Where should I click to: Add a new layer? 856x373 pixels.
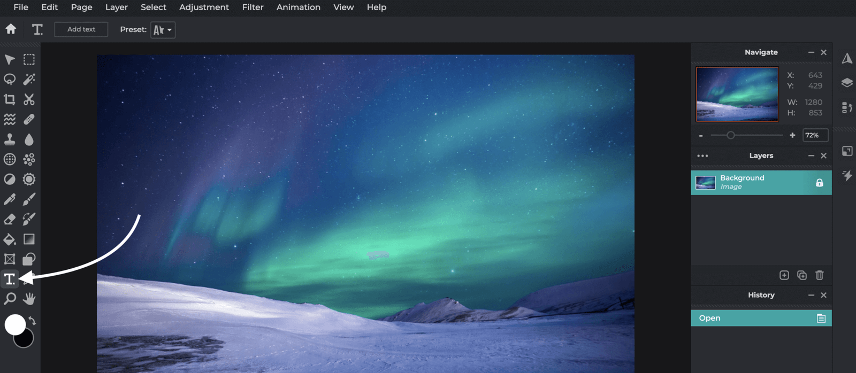pyautogui.click(x=784, y=275)
